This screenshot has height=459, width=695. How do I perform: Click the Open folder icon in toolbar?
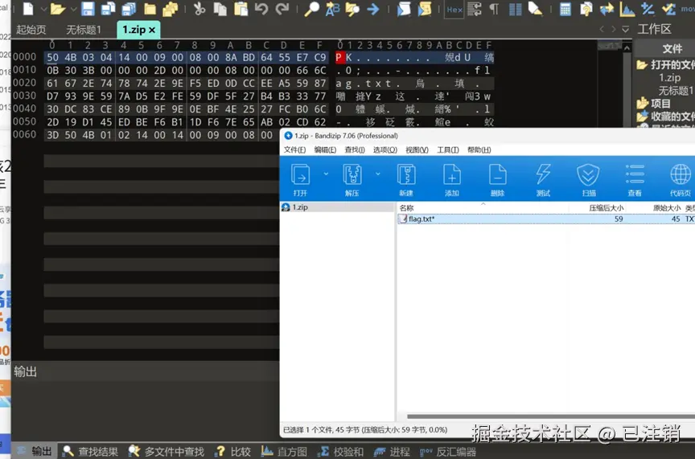(58, 8)
